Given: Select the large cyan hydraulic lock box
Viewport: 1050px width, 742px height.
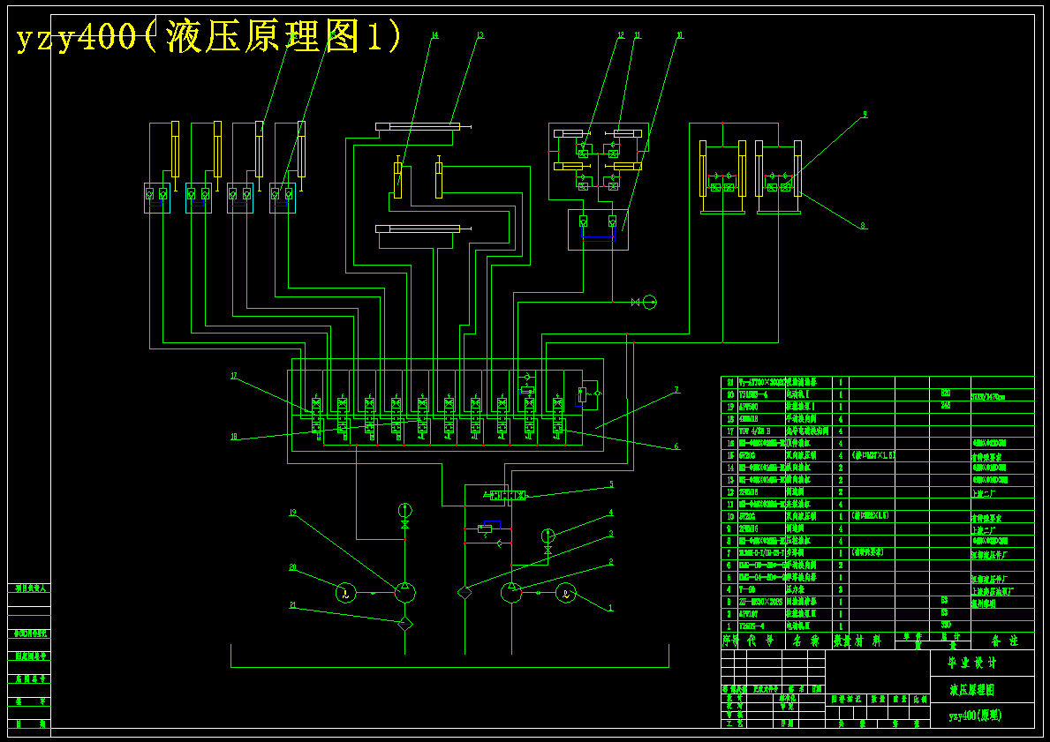Looking at the screenshot, I should click(x=598, y=229).
